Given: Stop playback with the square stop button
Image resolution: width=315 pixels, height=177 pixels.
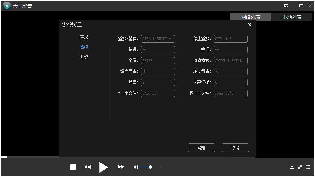Looking at the screenshot, I should [x=73, y=167].
